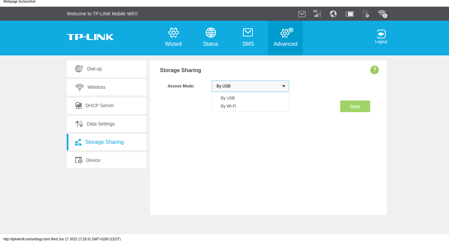Click the SD card status icon
Screen dimensions: 449x241
pyautogui.click(x=366, y=14)
